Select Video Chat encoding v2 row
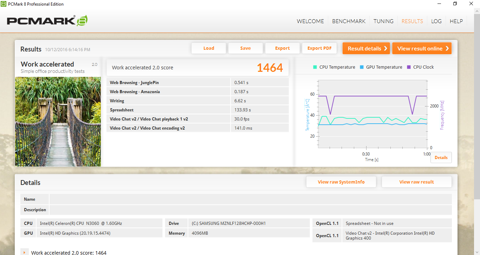Viewport: 480px width, 255px height. (197, 128)
